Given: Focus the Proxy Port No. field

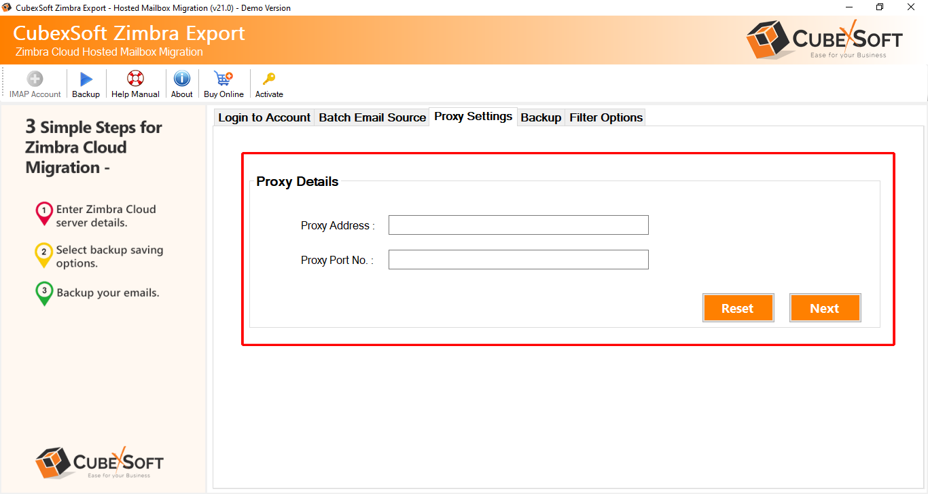Looking at the screenshot, I should (x=518, y=260).
